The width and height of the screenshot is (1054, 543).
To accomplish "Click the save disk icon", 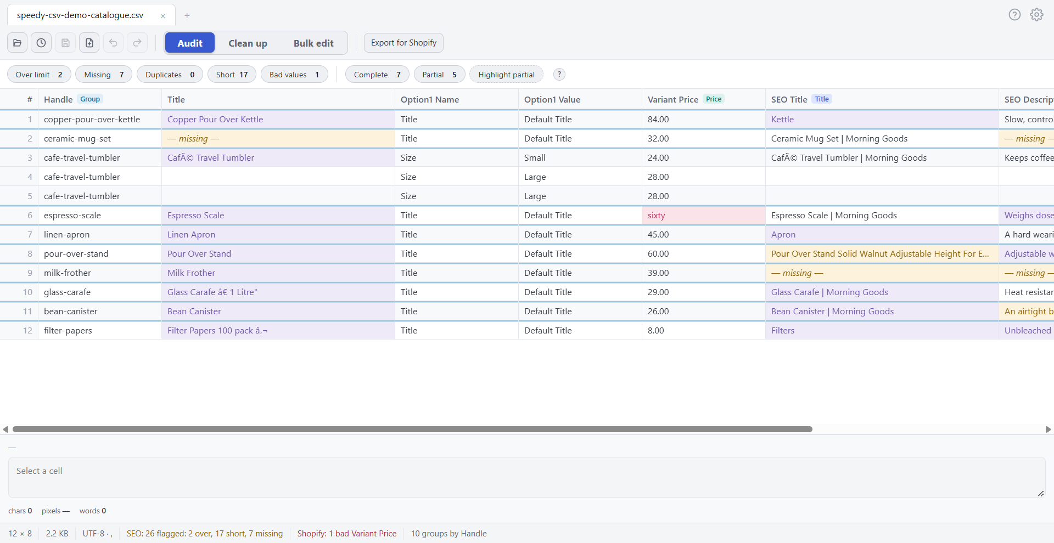I will 65,43.
